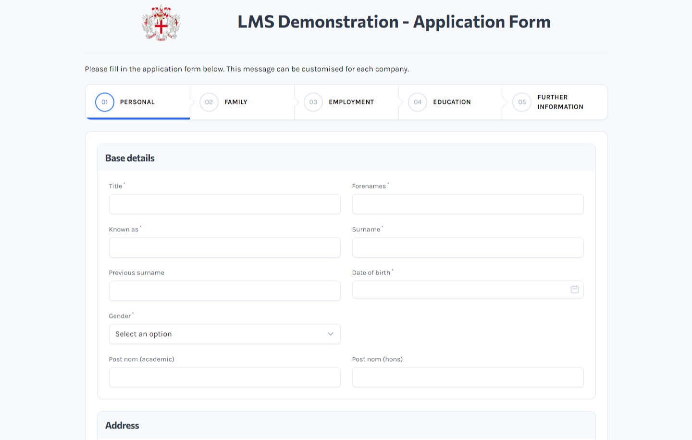Click the 02 step circle indicator

click(x=209, y=102)
